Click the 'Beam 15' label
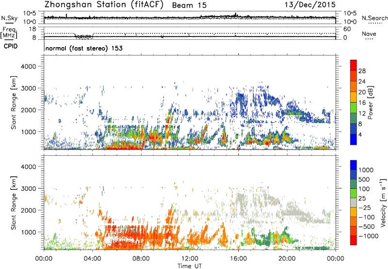This screenshot has height=269, width=388. click(189, 5)
